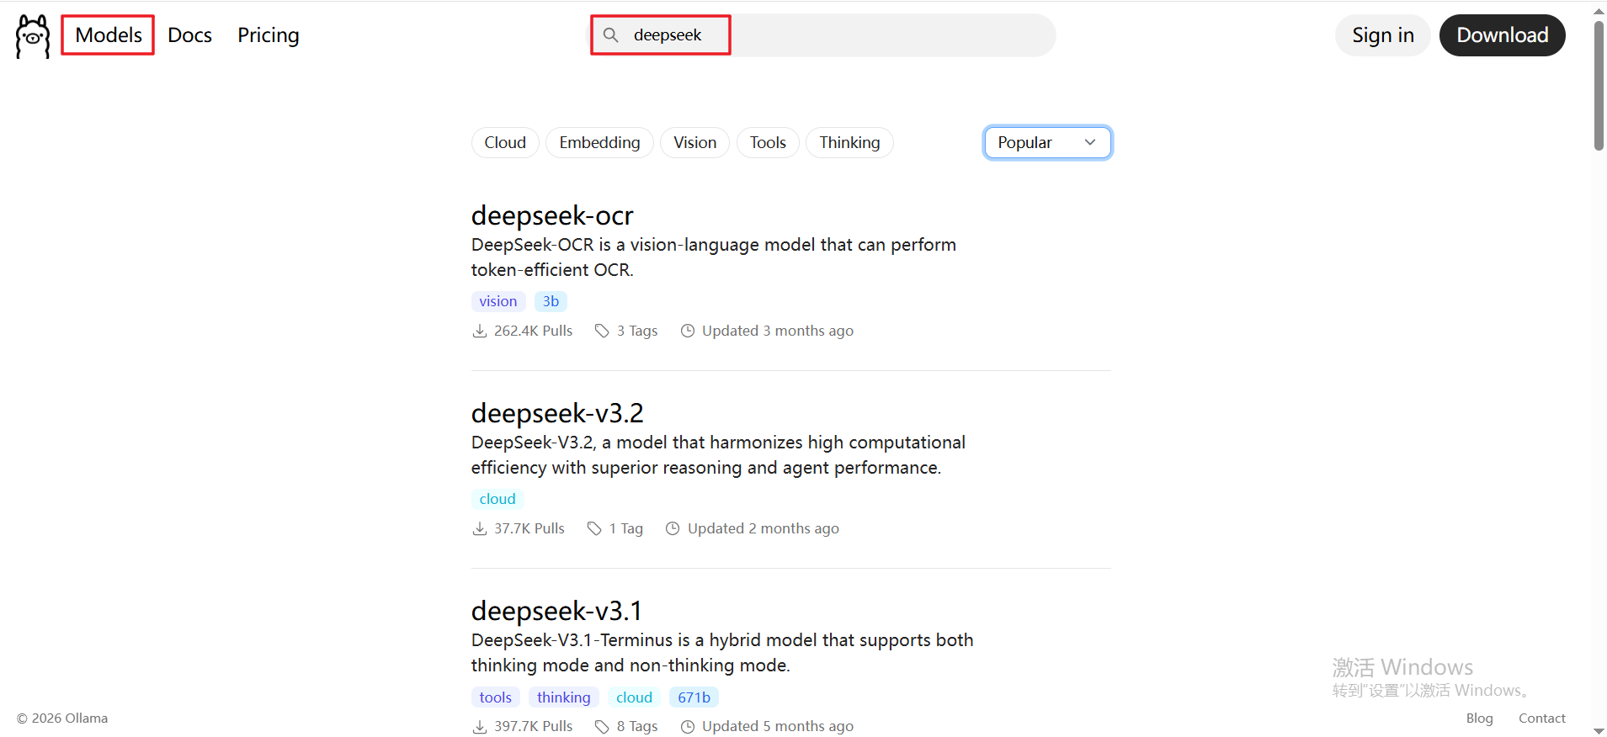The height and width of the screenshot is (737, 1607).
Task: Click the cloud tag under deepseek-v3.1
Action: (x=634, y=697)
